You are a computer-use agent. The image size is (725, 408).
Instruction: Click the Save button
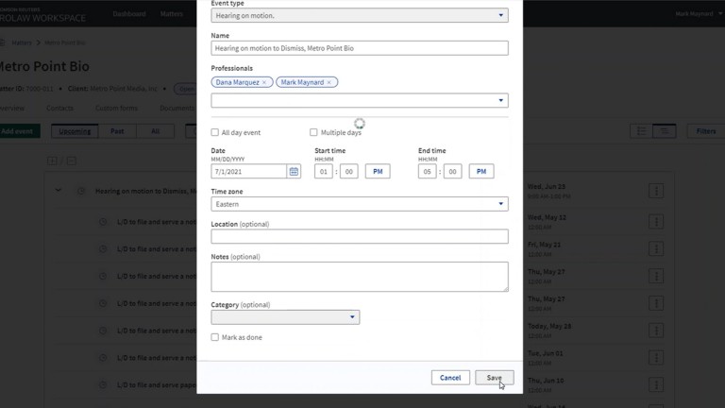(494, 378)
